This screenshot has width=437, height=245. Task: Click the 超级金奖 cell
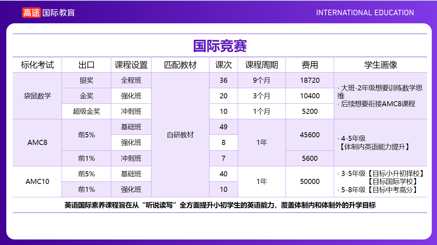(x=86, y=111)
